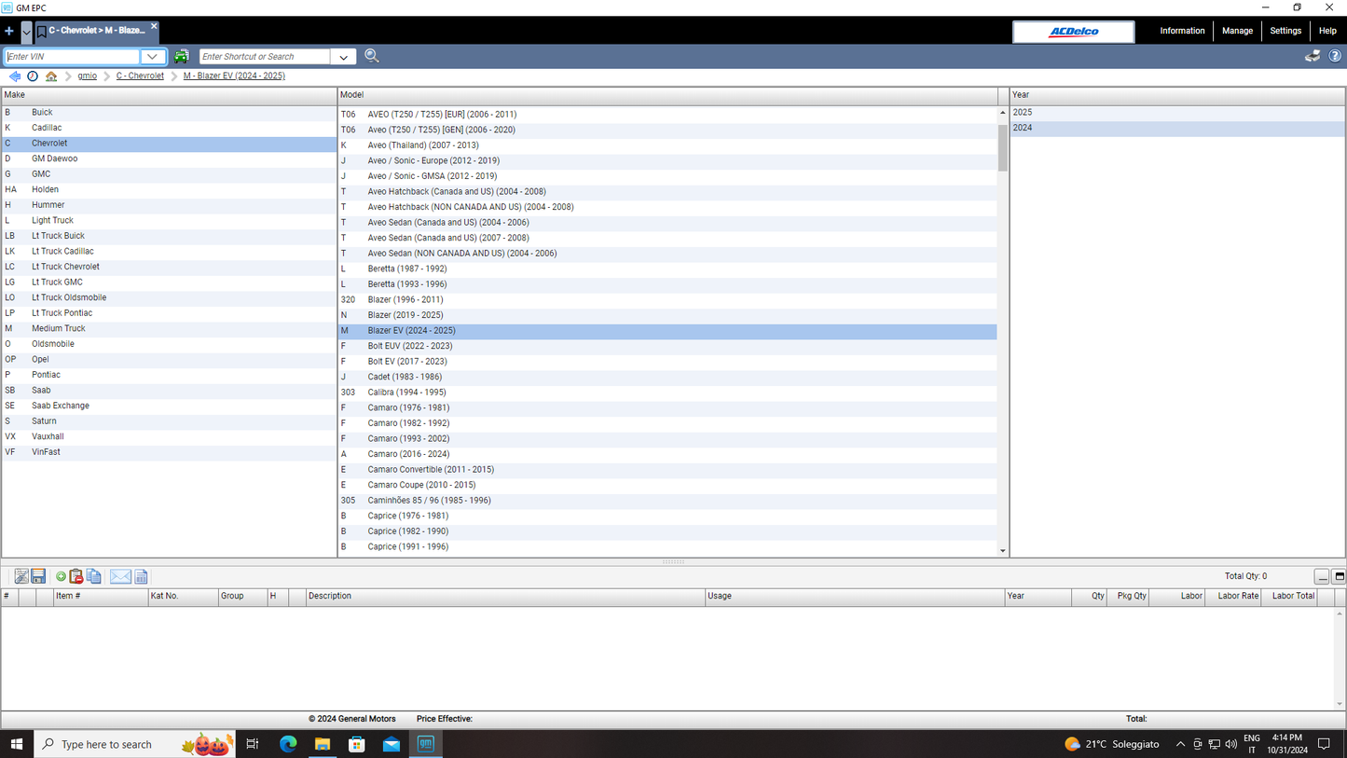
Task: Click Model list scroll down arrow
Action: (1003, 551)
